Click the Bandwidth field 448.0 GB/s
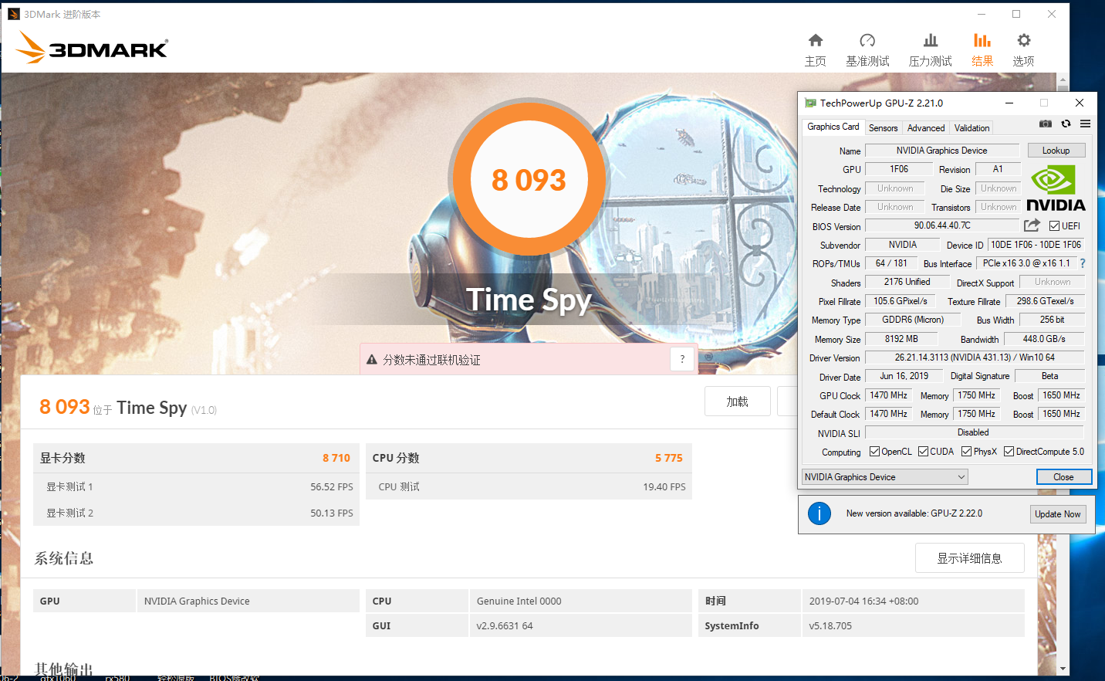Viewport: 1105px width, 681px height. click(1044, 339)
